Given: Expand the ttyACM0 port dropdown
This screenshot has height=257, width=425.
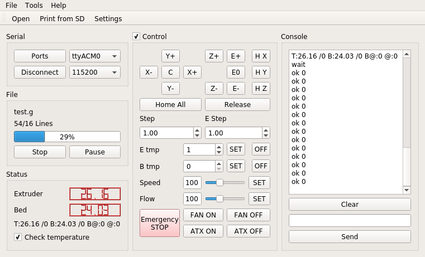Looking at the screenshot, I should coord(95,56).
